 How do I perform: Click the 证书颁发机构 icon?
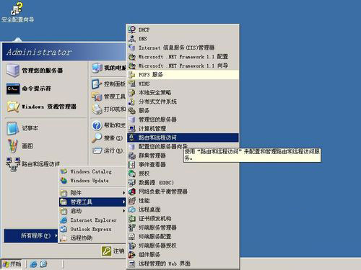(132, 219)
